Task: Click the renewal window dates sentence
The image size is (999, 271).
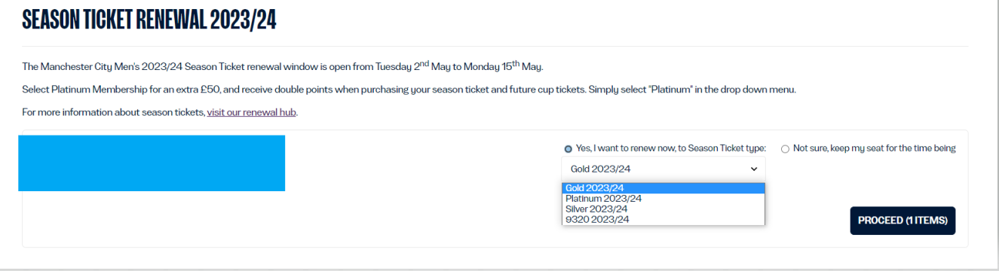Action: coord(282,66)
